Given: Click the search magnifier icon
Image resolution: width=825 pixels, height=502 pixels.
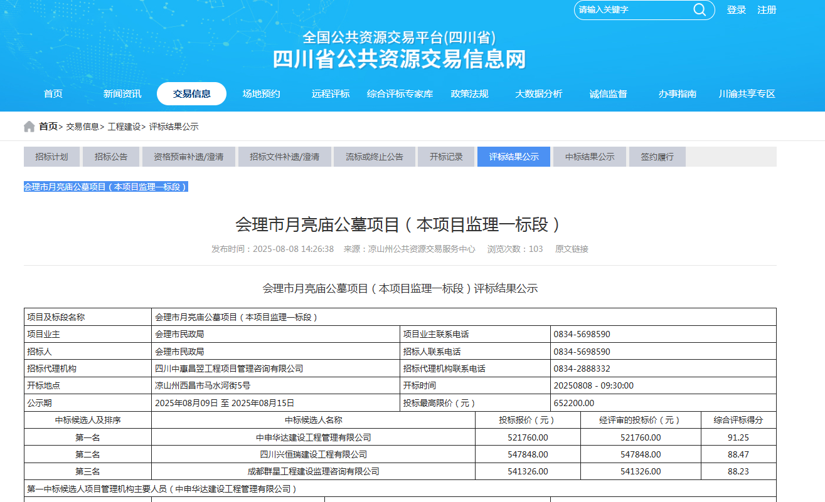Looking at the screenshot, I should (x=699, y=9).
